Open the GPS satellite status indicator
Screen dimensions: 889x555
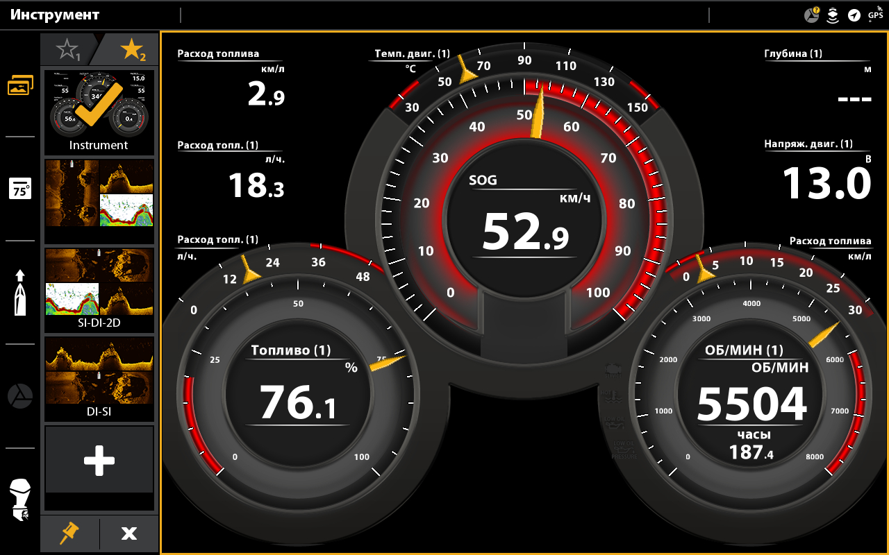875,14
